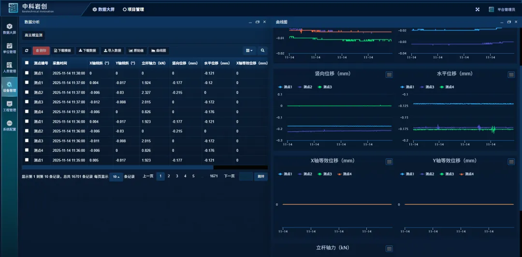Screen dimensions: 522x257
Task: Check the select-all checkbox in table header
Action: (x=27, y=63)
